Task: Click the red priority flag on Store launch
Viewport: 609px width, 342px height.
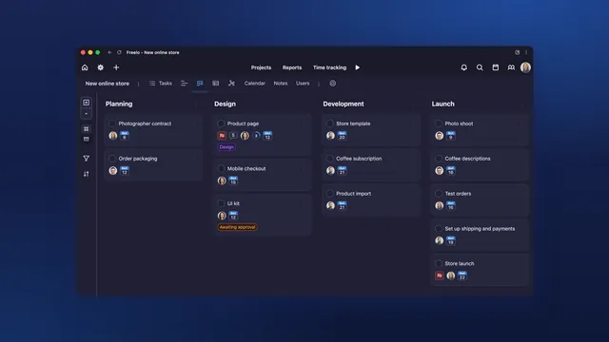Action: (x=440, y=275)
